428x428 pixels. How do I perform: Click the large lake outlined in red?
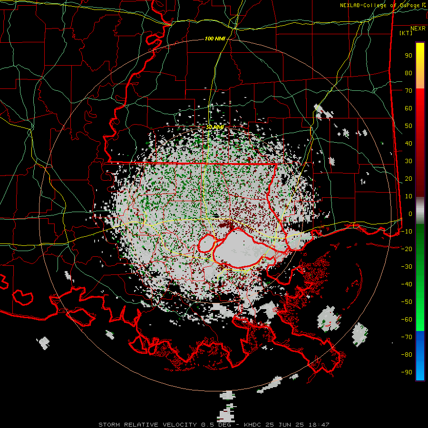pos(238,249)
